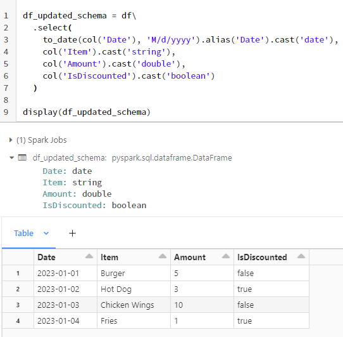This screenshot has height=337, width=343.
Task: Click line number 3 in code gutter
Action: point(6,40)
